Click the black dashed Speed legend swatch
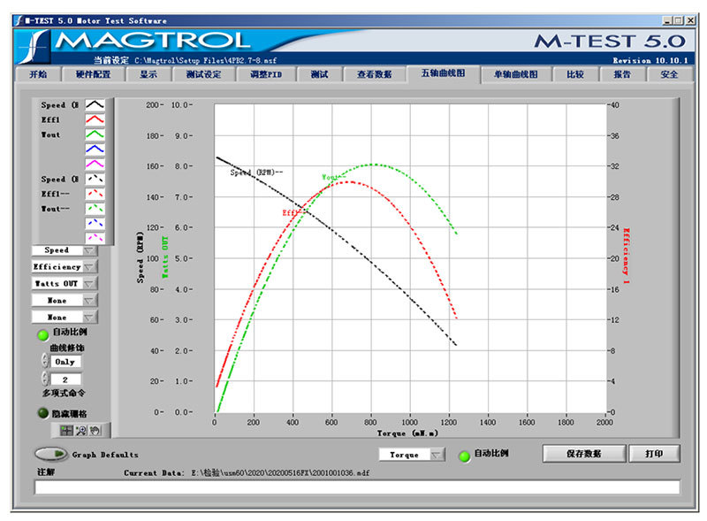This screenshot has height=521, width=707. pos(95,180)
